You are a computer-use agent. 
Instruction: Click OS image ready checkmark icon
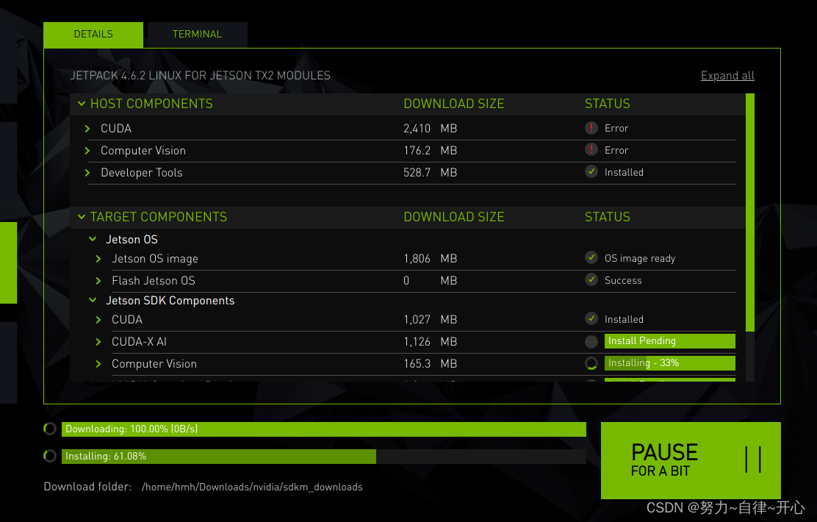[591, 257]
